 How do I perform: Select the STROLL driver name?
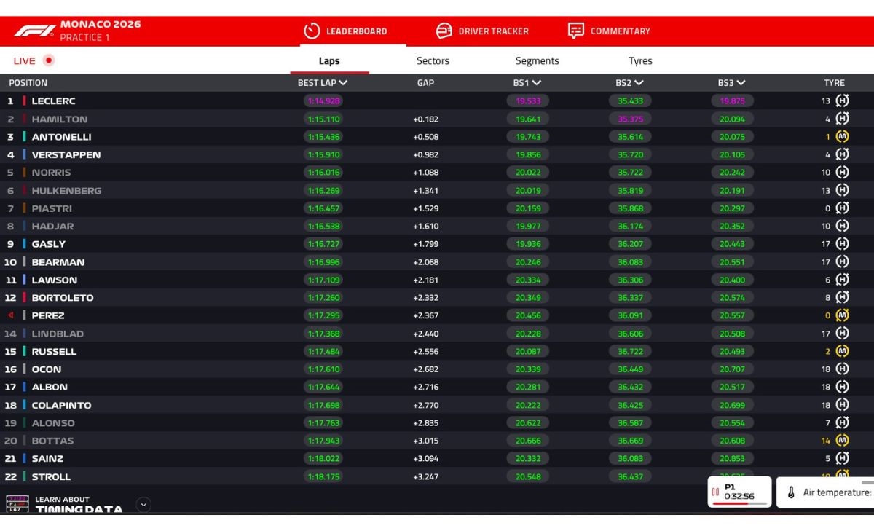click(x=51, y=476)
